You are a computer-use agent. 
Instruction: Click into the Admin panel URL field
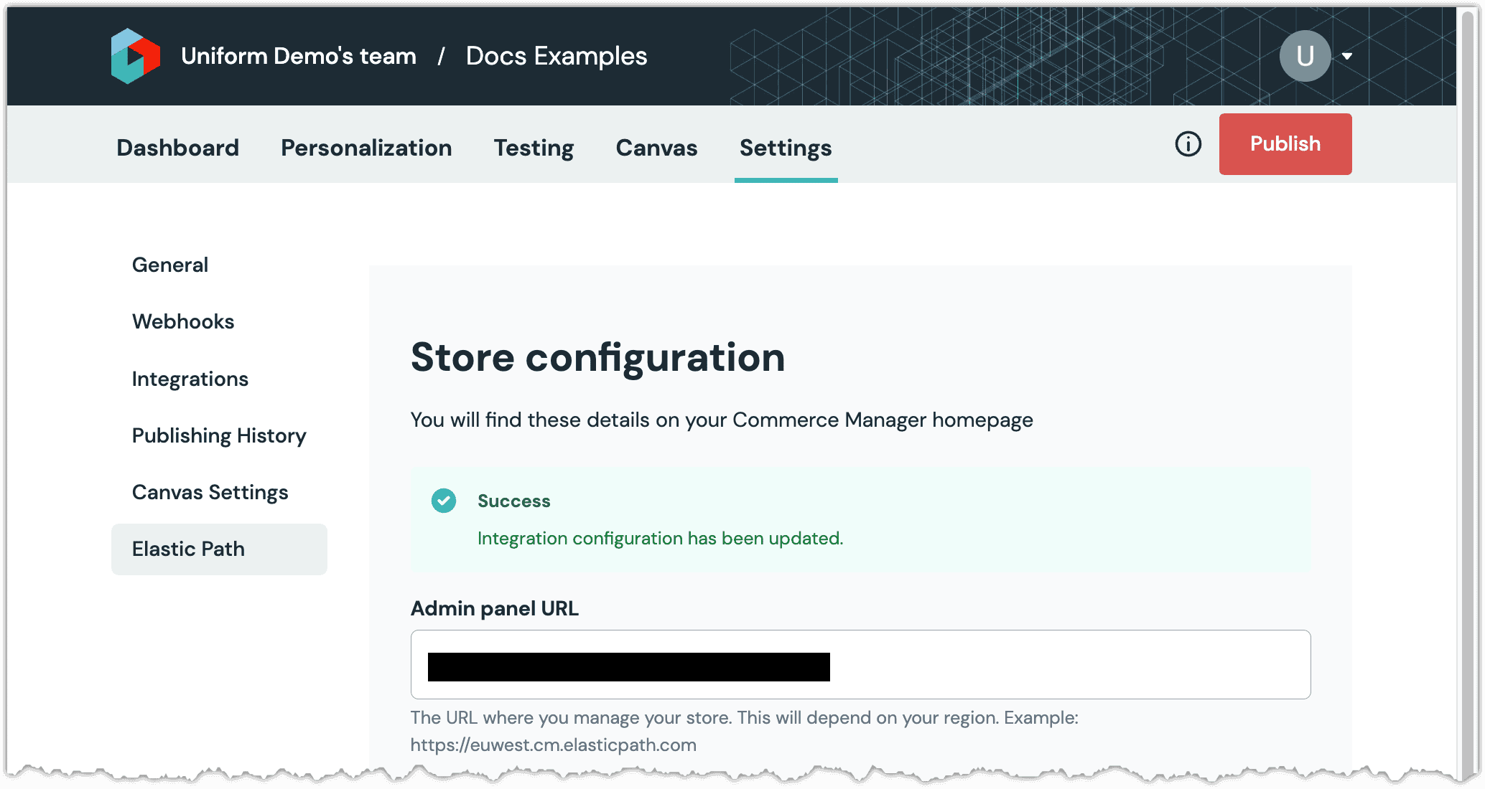point(860,665)
